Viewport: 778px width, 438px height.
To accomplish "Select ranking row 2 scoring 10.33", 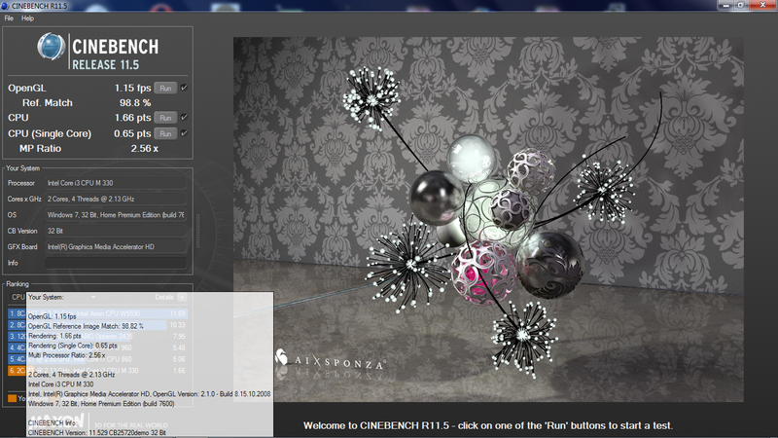I will click(98, 325).
